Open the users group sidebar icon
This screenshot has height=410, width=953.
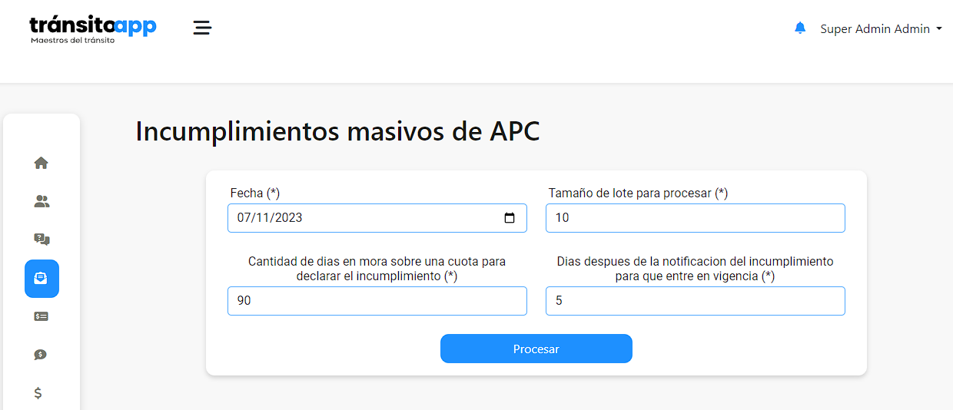(x=42, y=201)
